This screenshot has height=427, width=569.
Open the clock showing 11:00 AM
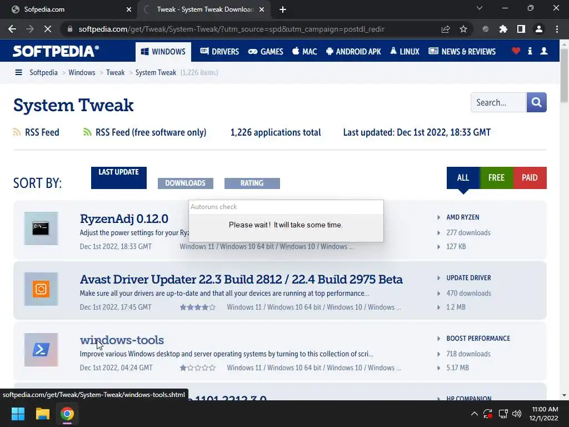coord(545,414)
